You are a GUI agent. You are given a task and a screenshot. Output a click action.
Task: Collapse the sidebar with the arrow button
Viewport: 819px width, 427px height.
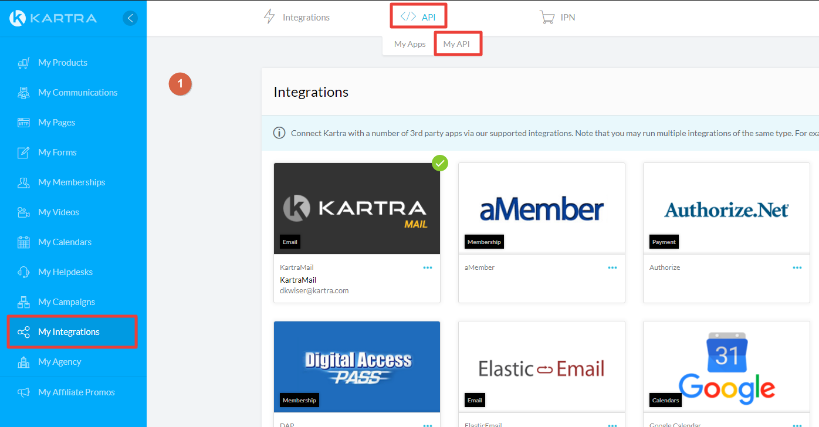(130, 18)
